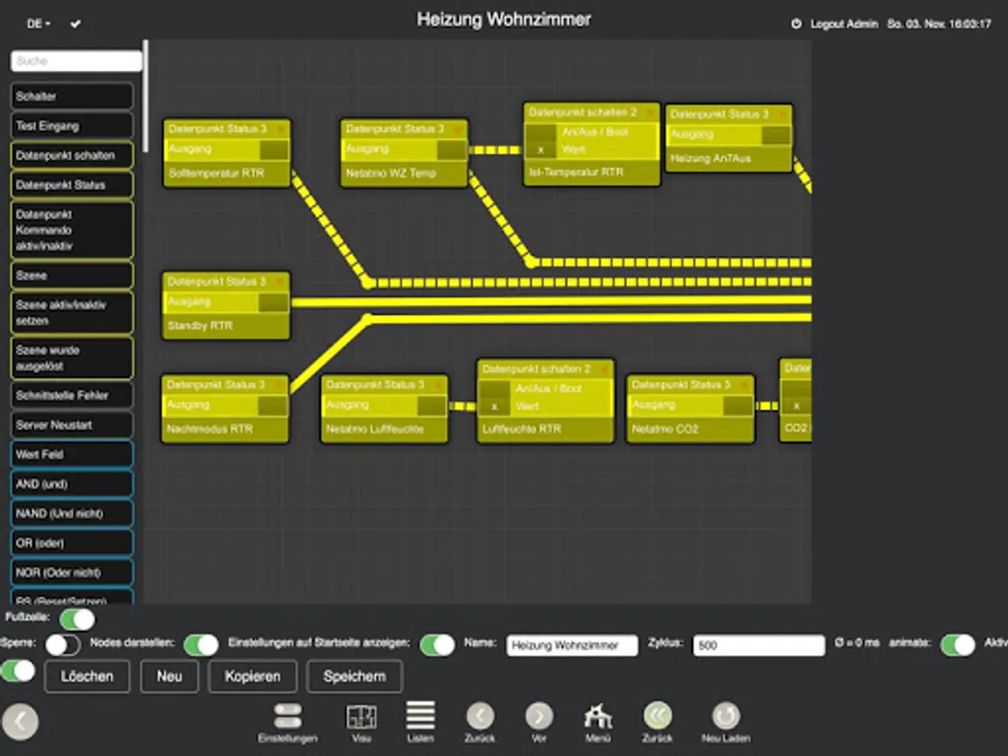Enable the Sperre switch
Screen dimensions: 1008x756
(x=63, y=645)
